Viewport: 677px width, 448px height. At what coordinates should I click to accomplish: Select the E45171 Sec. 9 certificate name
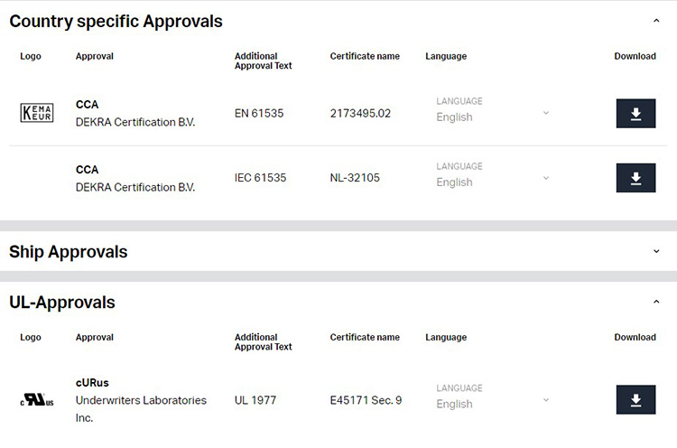[x=366, y=400]
